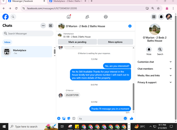Screen dimensions: 177x130
Task: Click the browser address bar URL
Action: [52, 8]
